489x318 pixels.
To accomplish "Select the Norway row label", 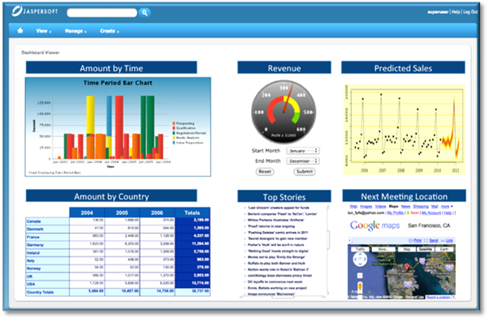I will (x=33, y=269).
